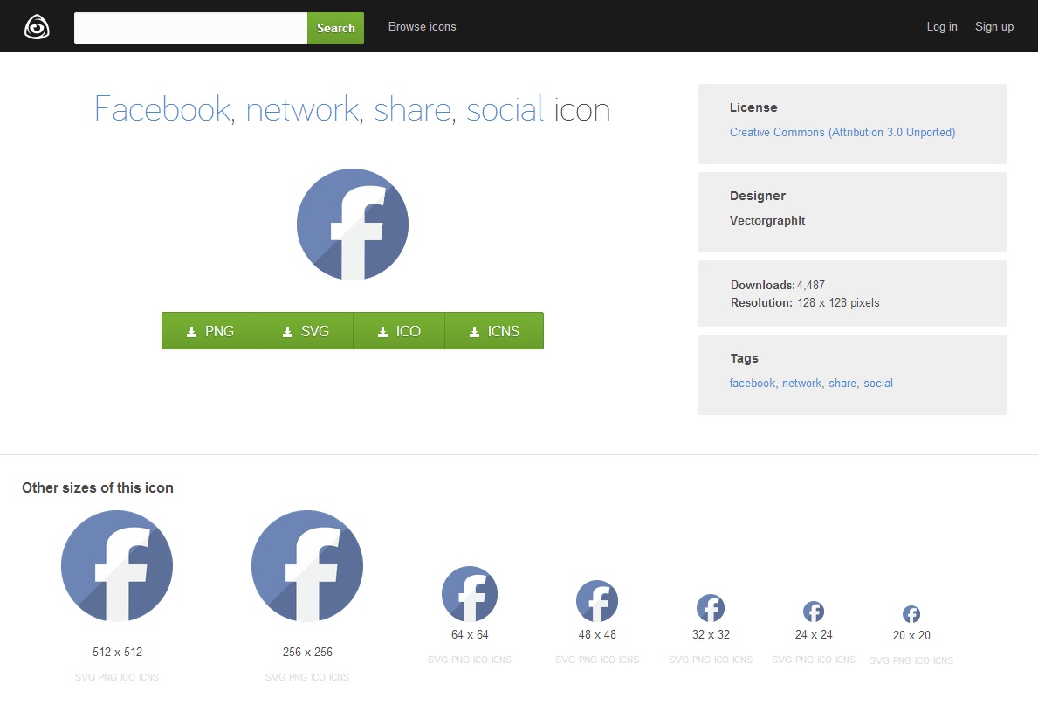Click the downloads count 4,487

(x=811, y=285)
